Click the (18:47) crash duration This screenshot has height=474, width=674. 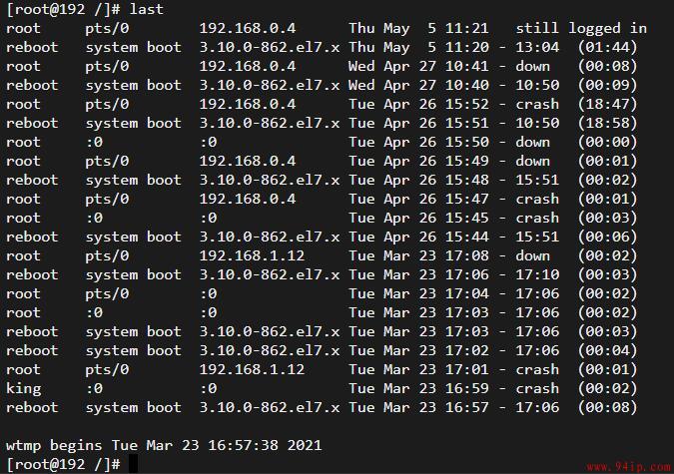click(607, 105)
